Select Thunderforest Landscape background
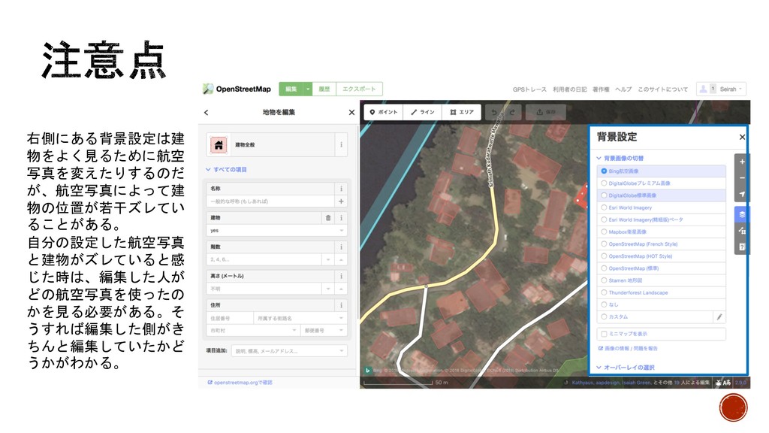 [x=662, y=292]
